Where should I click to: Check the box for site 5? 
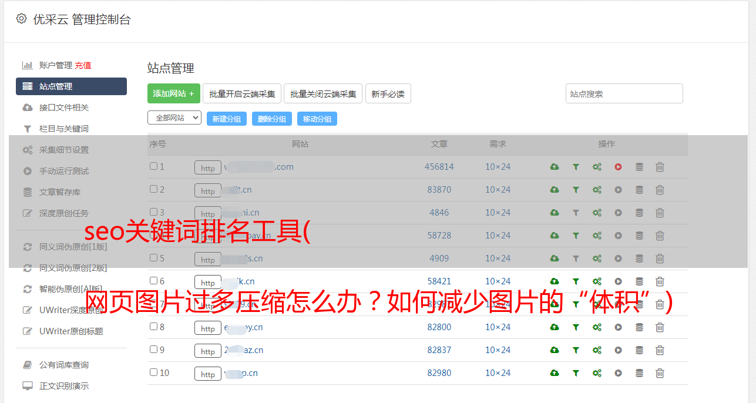click(x=153, y=258)
